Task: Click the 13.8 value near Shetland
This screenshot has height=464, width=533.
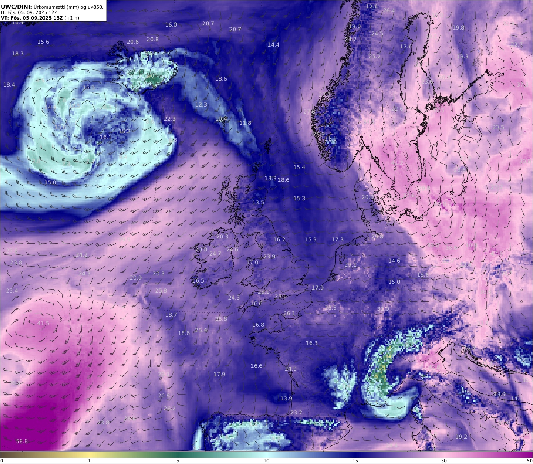Action: point(271,178)
